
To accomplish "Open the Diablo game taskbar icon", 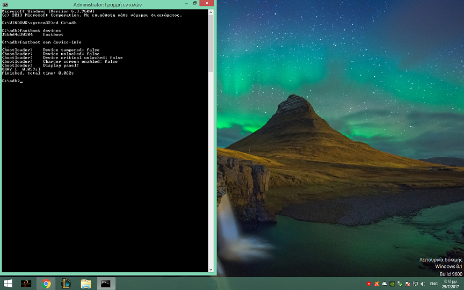I will [x=26, y=284].
